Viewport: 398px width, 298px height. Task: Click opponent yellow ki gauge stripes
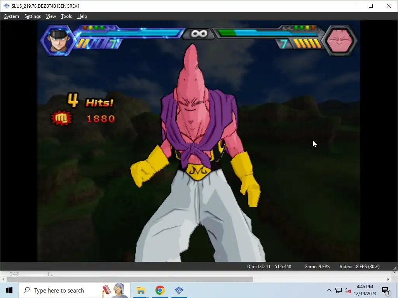pos(307,43)
